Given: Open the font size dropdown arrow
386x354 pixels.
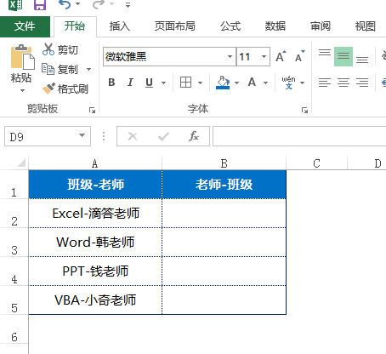Looking at the screenshot, I should (x=264, y=57).
